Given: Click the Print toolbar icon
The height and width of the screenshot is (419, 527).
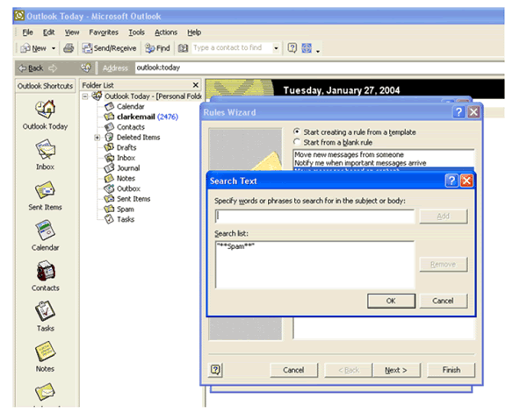Looking at the screenshot, I should pyautogui.click(x=69, y=48).
